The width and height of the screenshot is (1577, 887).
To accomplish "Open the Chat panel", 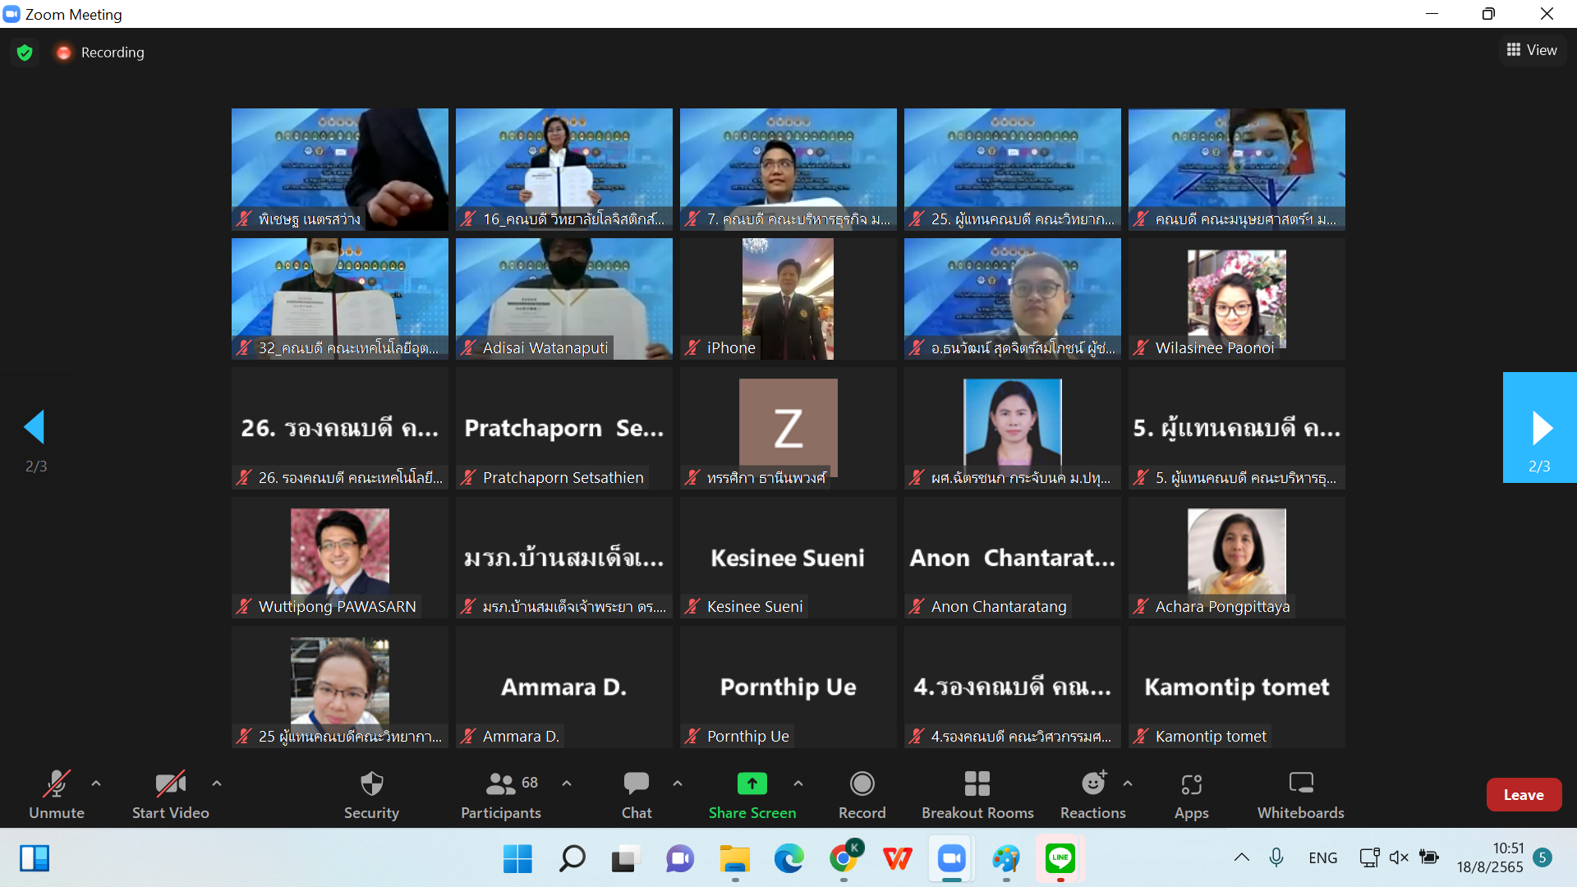I will 636,793.
